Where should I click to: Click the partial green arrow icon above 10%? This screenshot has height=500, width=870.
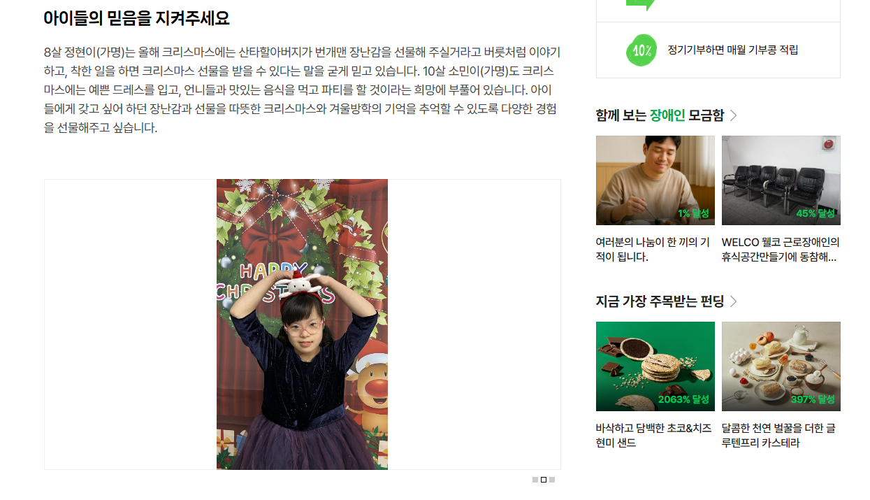641,4
